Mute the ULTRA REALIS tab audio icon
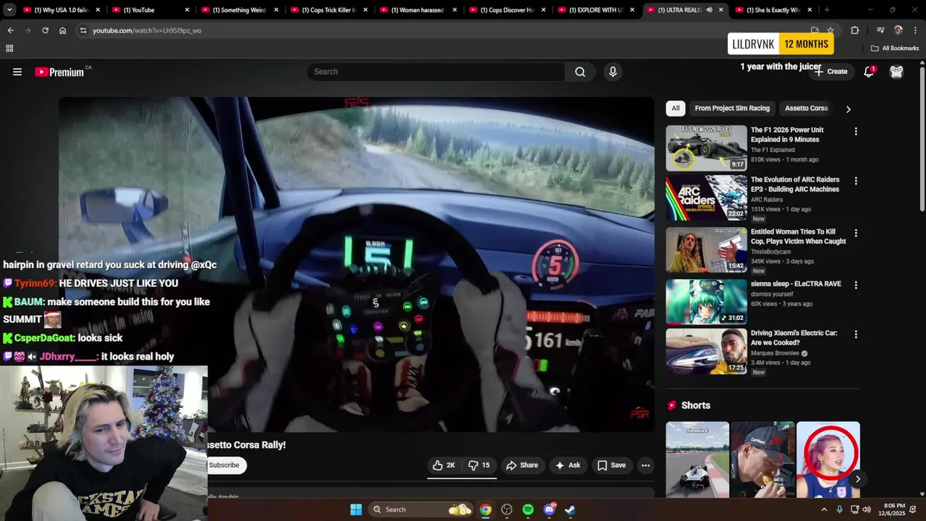This screenshot has height=521, width=926. tap(709, 10)
